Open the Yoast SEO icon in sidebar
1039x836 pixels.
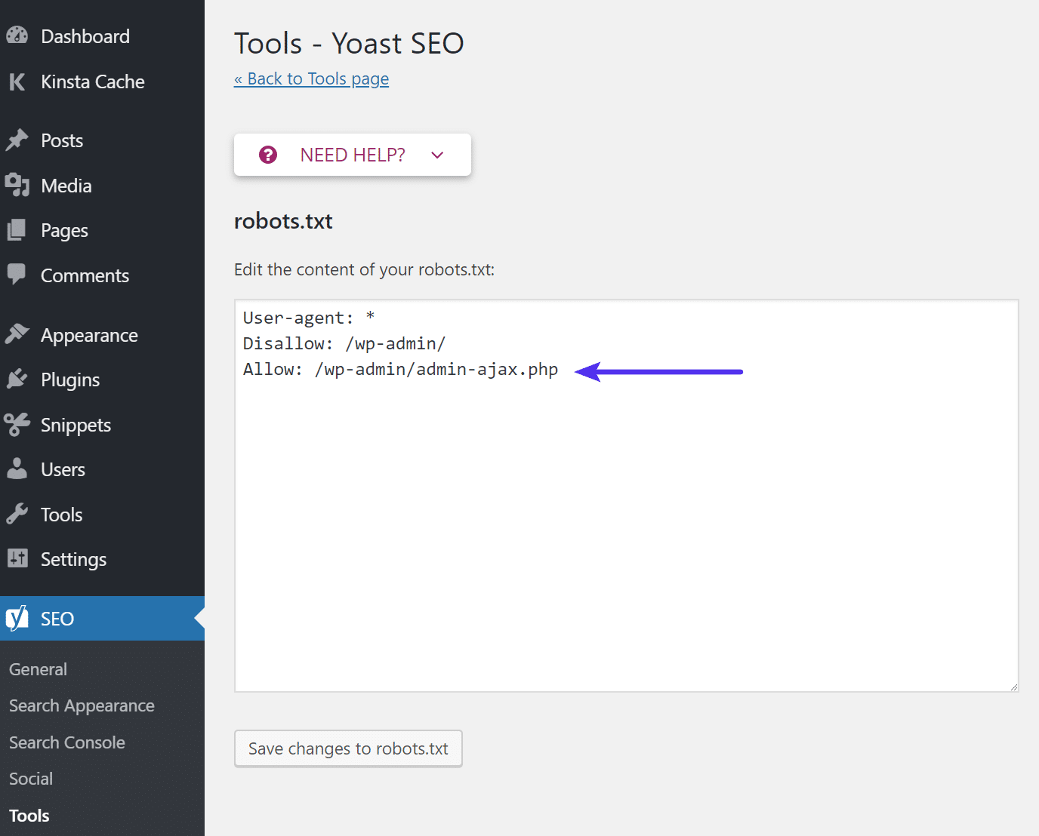click(17, 618)
